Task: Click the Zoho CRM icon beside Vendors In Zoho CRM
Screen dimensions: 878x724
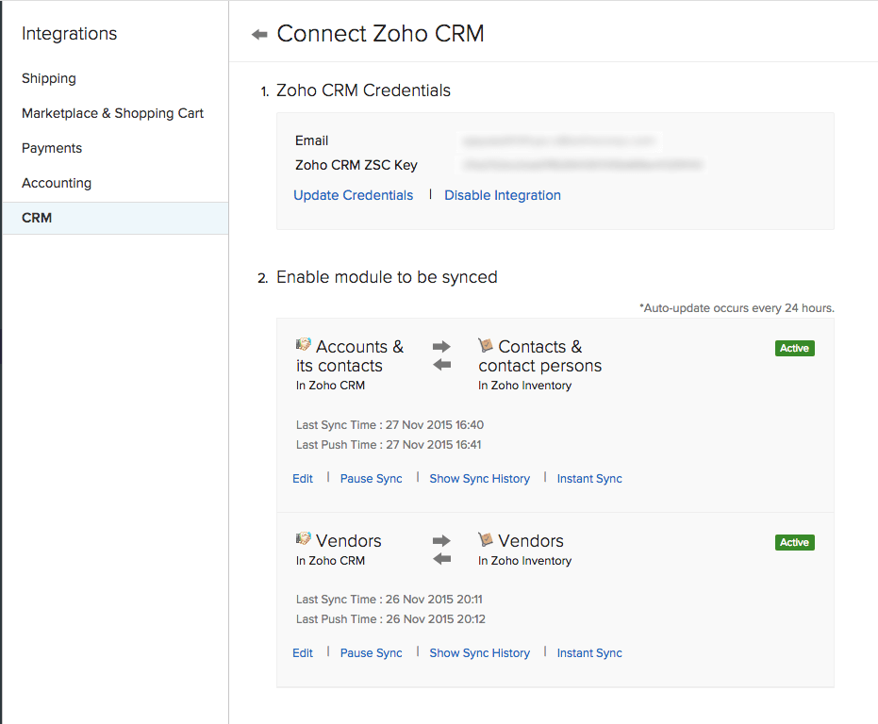Action: (304, 538)
